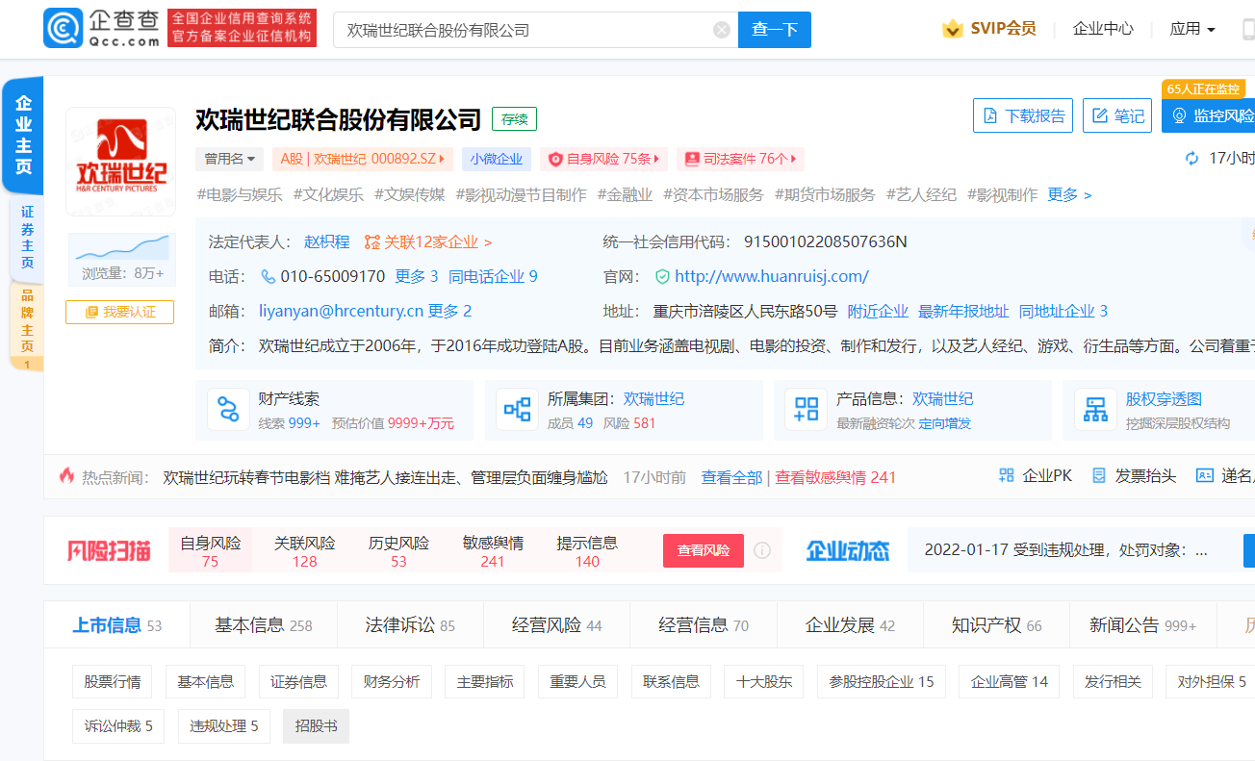Click the 企业PK icon
This screenshot has width=1255, height=761.
(1007, 475)
